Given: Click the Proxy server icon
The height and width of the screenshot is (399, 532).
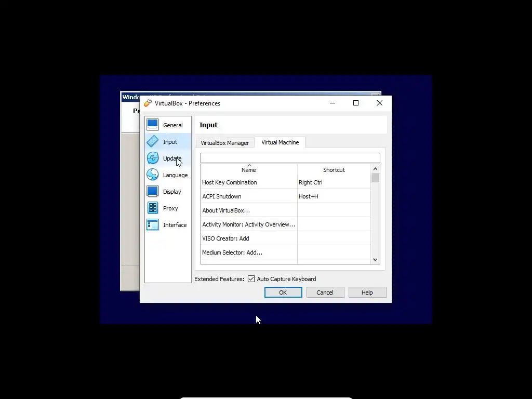Looking at the screenshot, I should coord(152,208).
